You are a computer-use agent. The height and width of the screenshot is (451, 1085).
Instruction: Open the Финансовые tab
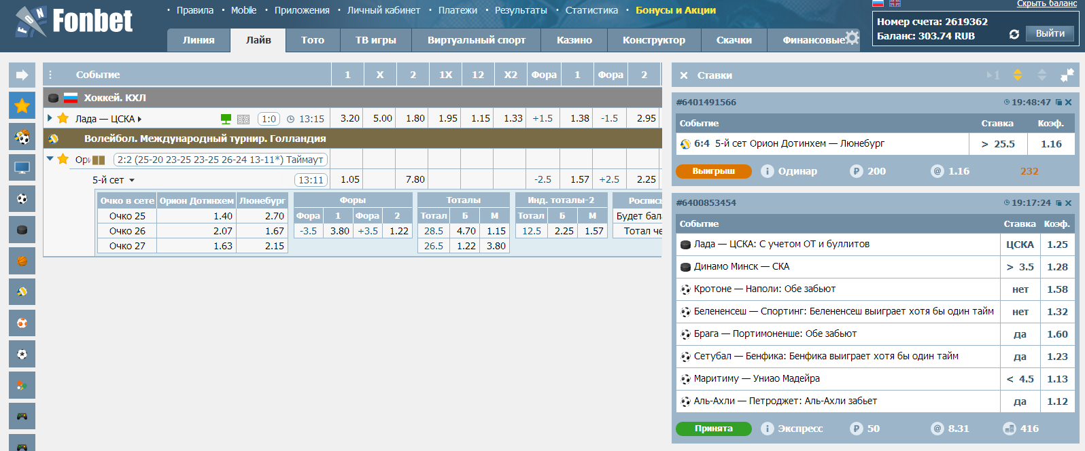[x=814, y=40]
